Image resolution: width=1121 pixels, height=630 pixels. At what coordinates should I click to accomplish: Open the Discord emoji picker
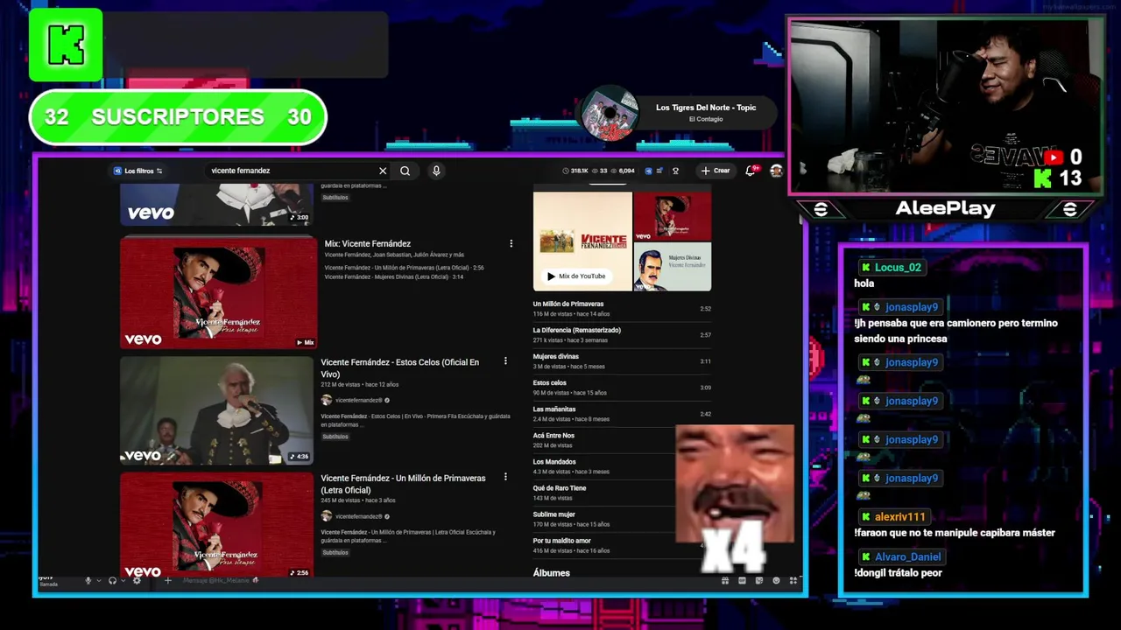click(776, 580)
